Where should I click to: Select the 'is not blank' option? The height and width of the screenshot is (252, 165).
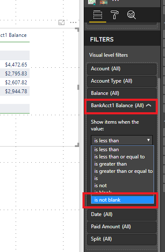click(122, 200)
